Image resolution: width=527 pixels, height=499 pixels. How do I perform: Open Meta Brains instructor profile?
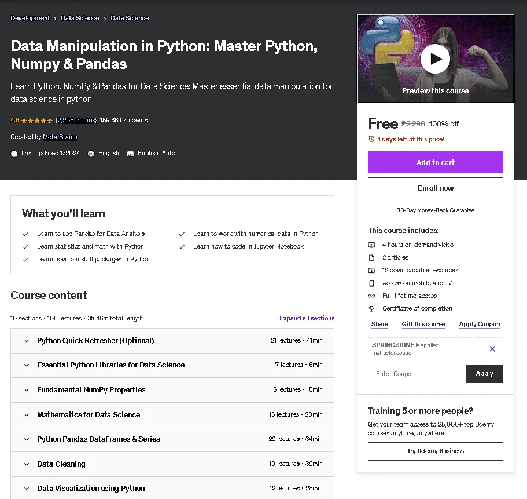pyautogui.click(x=60, y=137)
